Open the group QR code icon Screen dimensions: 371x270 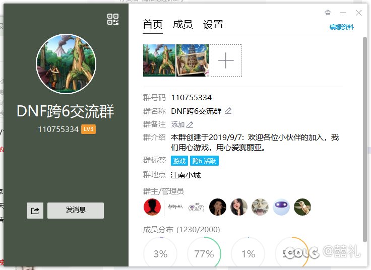[x=113, y=19]
